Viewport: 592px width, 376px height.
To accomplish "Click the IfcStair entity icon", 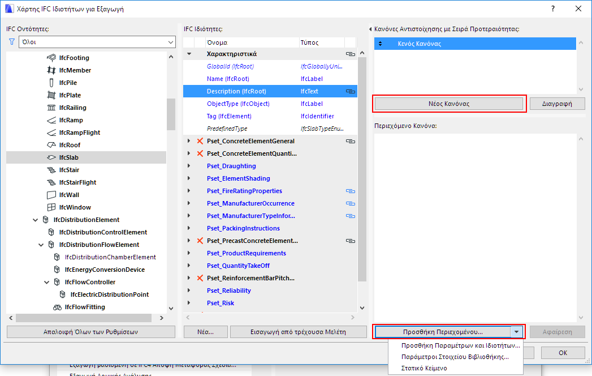I will [x=51, y=170].
